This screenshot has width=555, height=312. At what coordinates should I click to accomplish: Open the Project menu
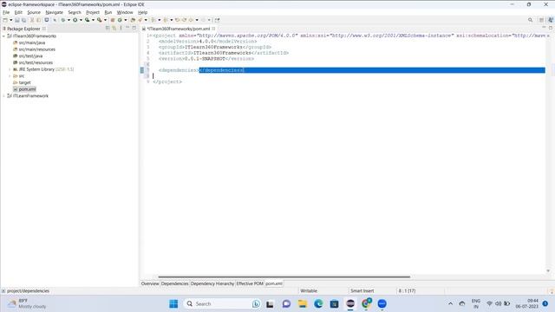point(93,12)
